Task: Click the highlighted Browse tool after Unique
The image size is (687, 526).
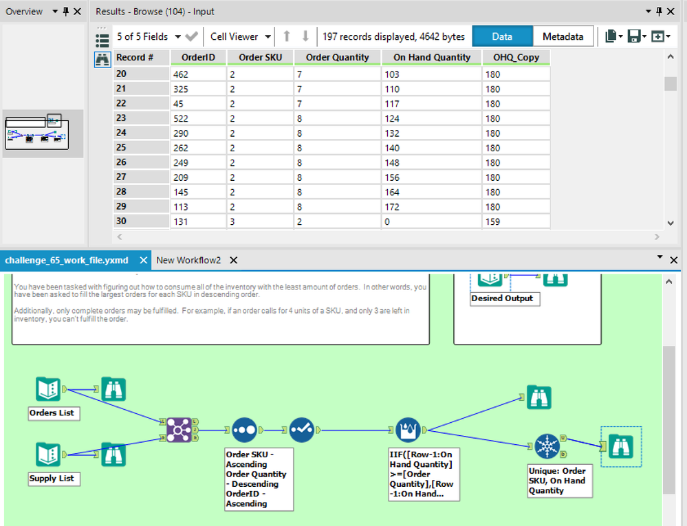Action: (x=621, y=446)
